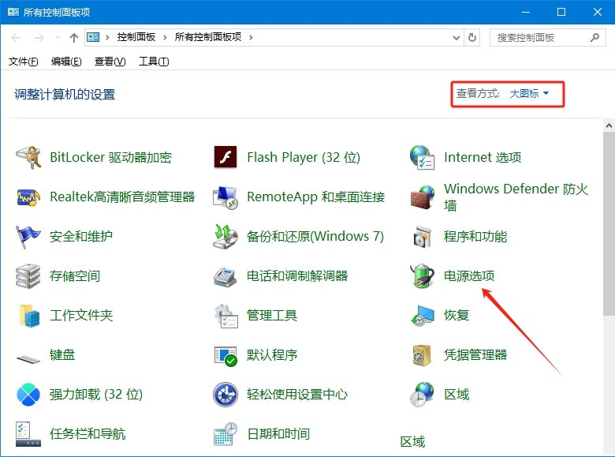
Task: Open the Flash Player (32 位) icon
Action: tap(225, 157)
